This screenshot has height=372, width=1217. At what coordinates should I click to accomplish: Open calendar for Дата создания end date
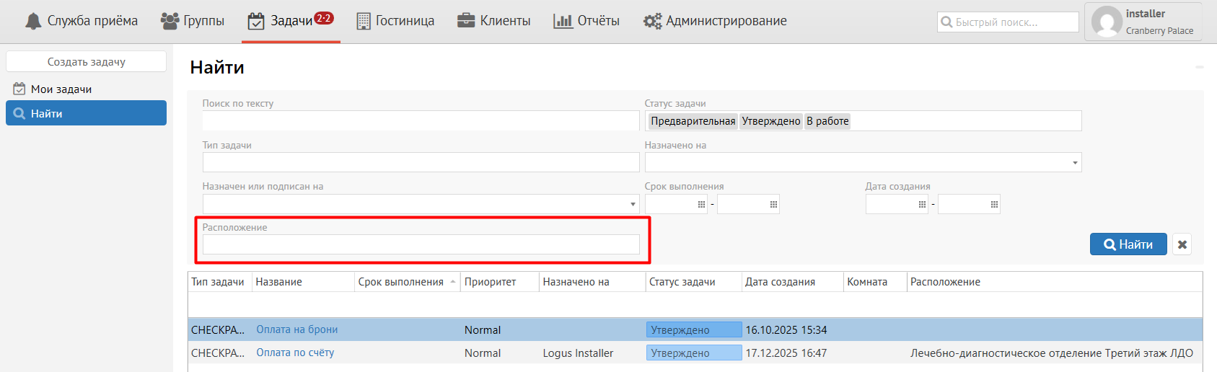[x=994, y=205]
